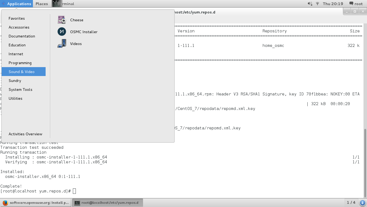Click the 'Installed:' line in terminal
The width and height of the screenshot is (367, 207).
[12, 172]
